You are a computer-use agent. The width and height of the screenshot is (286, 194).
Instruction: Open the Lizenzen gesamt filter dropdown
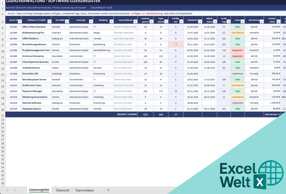(x=151, y=21)
